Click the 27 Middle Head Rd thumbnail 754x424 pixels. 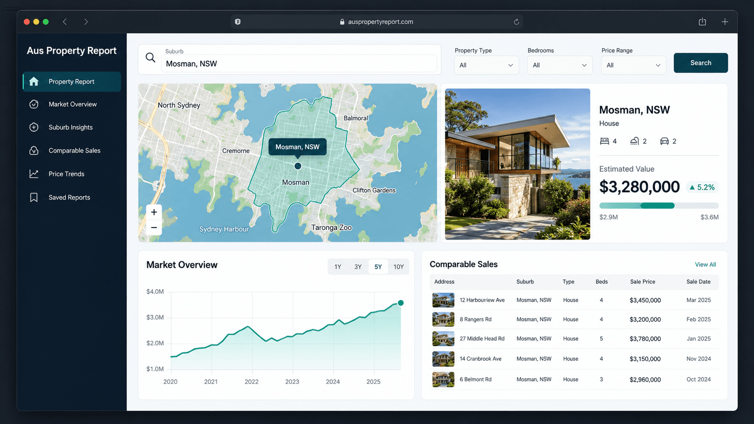tap(443, 339)
